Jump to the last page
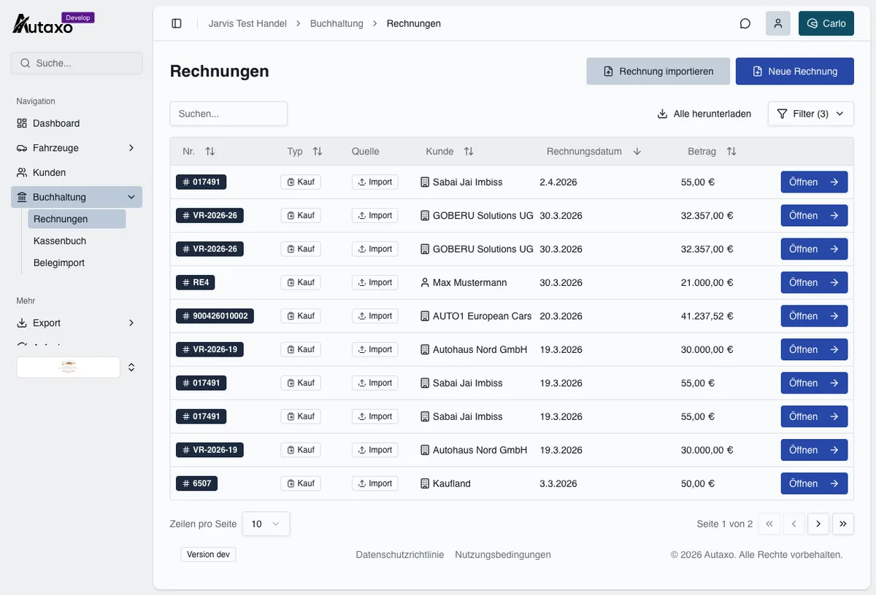Screen dimensions: 876x595 click(843, 524)
